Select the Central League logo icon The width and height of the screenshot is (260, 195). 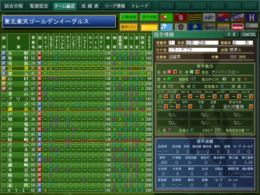[166, 17]
